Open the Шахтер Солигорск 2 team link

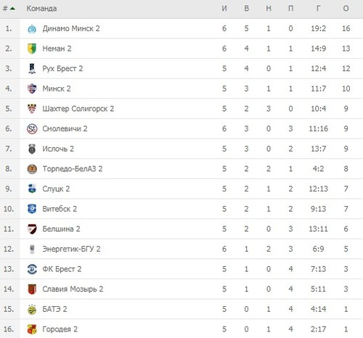point(78,109)
